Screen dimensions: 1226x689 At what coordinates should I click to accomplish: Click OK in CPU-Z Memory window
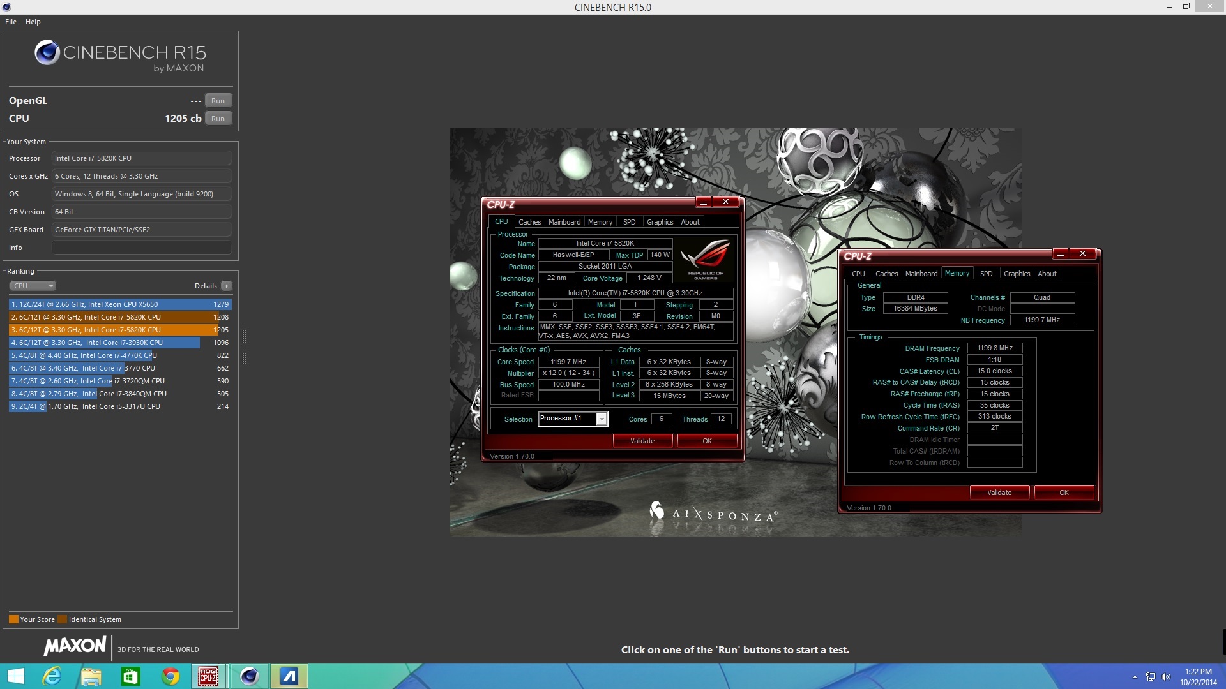point(1064,493)
